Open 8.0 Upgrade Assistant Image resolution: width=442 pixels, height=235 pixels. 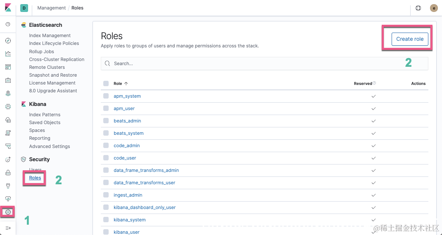point(53,91)
